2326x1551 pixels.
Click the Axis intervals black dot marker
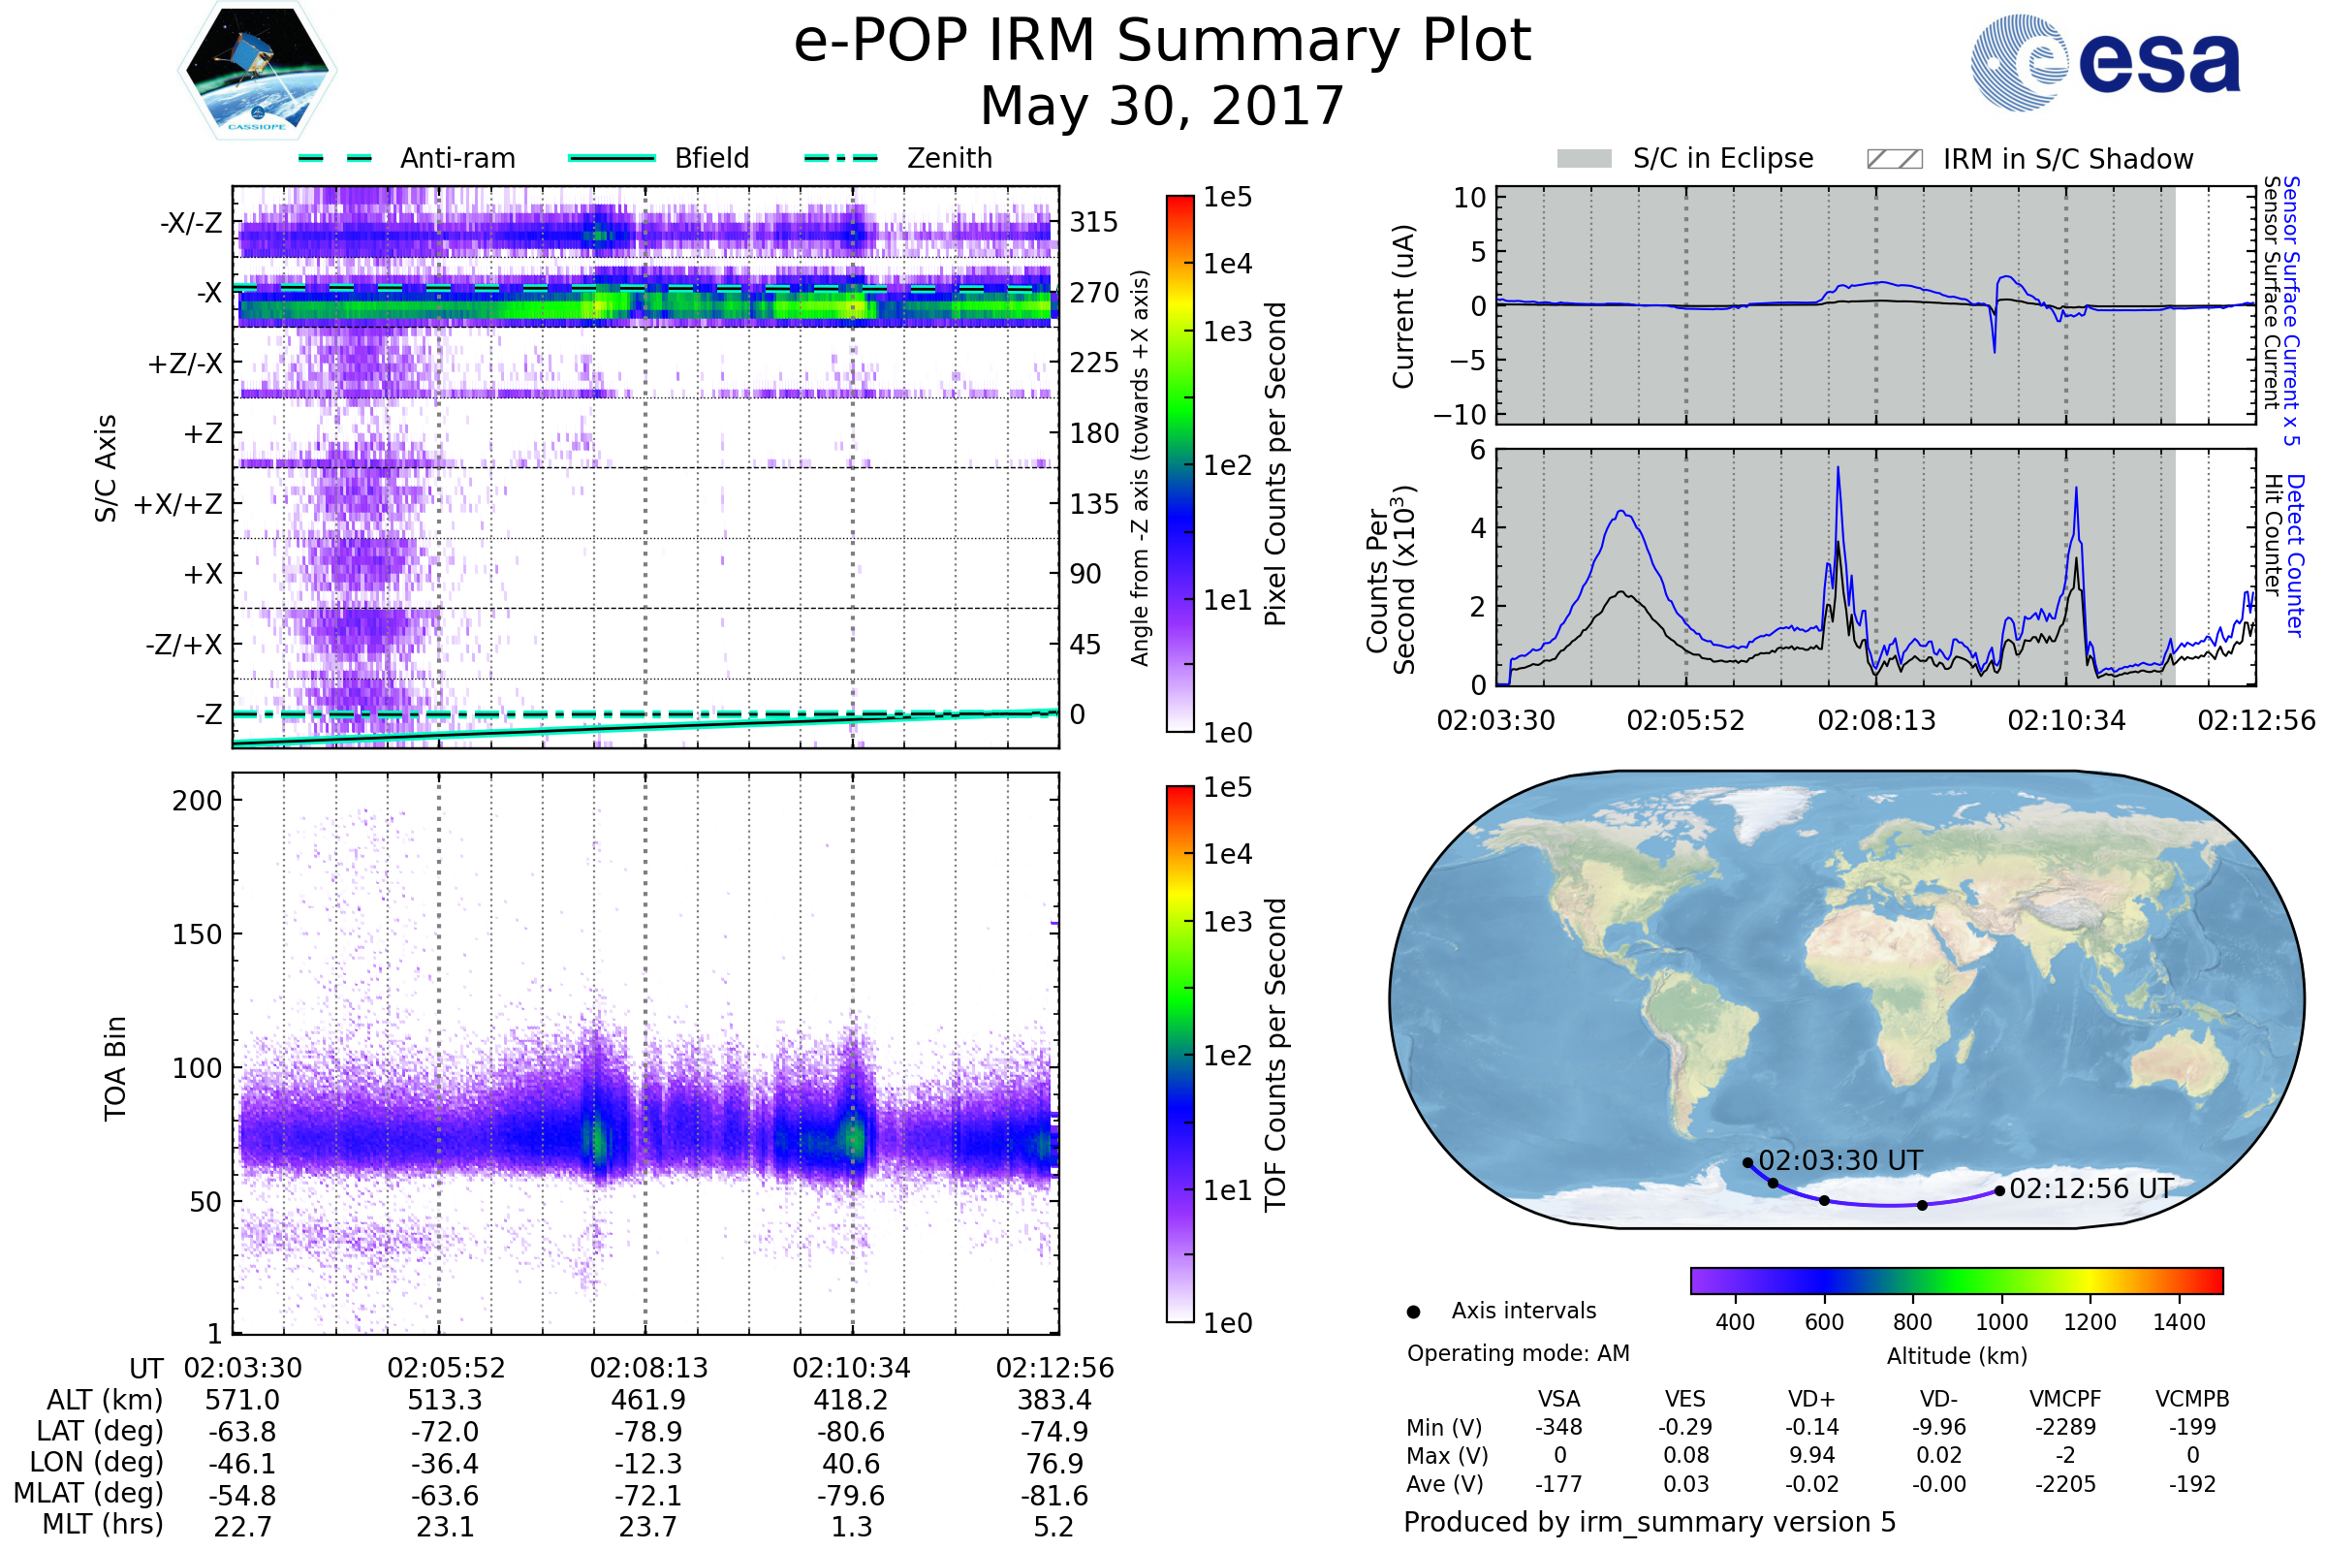tap(1413, 1312)
